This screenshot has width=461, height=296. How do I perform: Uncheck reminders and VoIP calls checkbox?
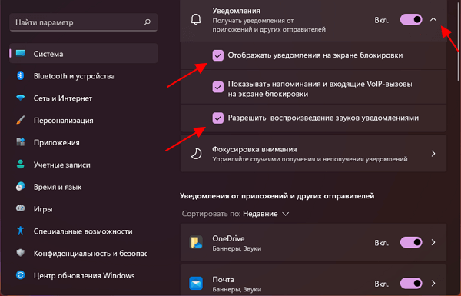(x=218, y=87)
